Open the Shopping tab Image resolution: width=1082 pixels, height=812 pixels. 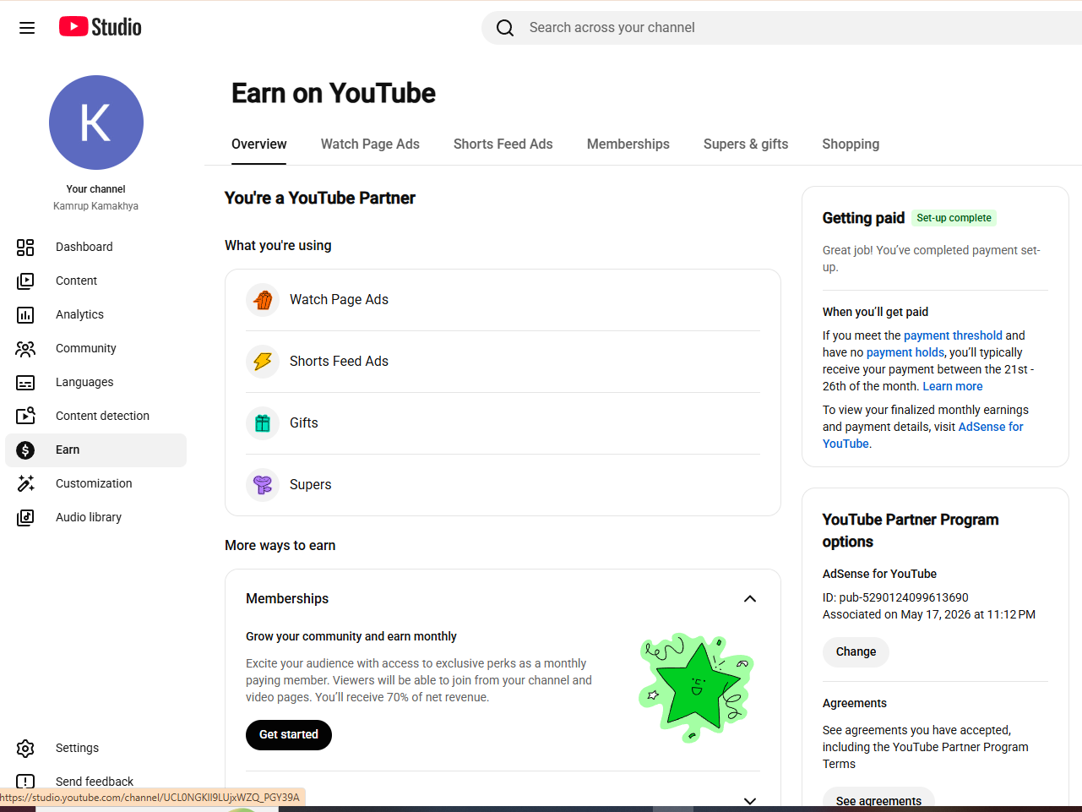click(x=851, y=144)
